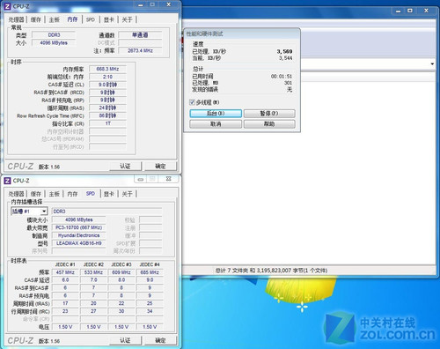Open the 内存 tab in bottom CPU-Z window
This screenshot has width=440, height=349.
pyautogui.click(x=72, y=194)
